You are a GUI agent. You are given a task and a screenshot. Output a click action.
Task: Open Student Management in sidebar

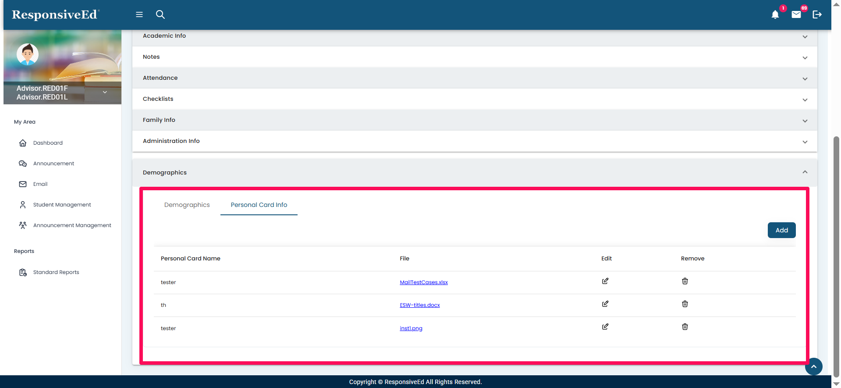tap(62, 205)
